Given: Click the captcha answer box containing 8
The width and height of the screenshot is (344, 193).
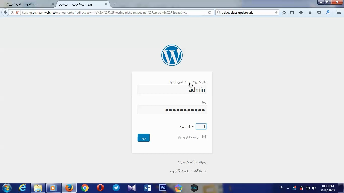Looking at the screenshot, I should [201, 126].
